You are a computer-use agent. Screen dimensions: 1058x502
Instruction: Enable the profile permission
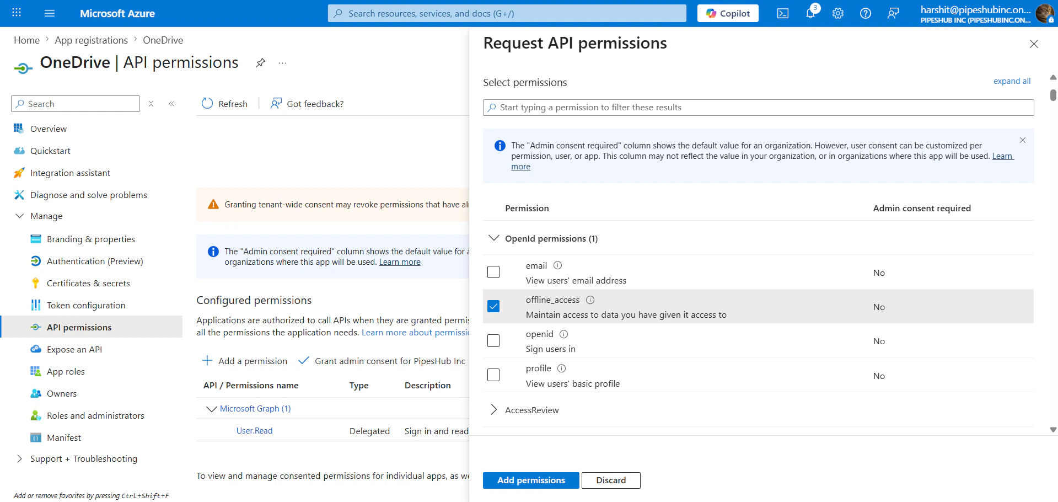[x=493, y=375]
